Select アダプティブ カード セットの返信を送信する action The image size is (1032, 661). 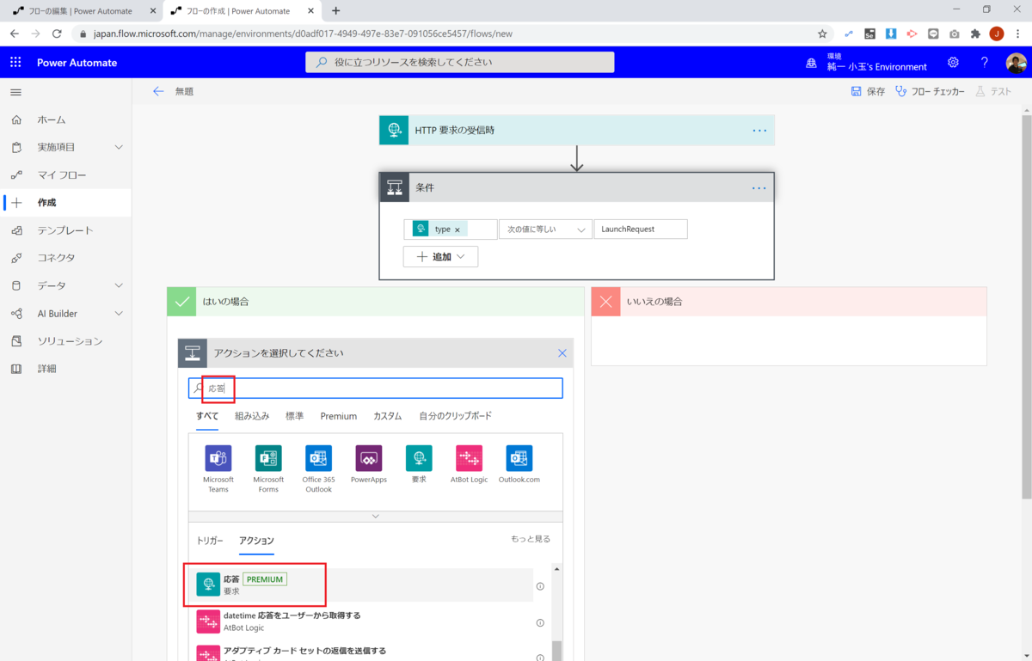[361, 652]
